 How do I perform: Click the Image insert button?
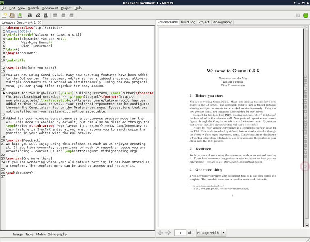(x=18, y=234)
